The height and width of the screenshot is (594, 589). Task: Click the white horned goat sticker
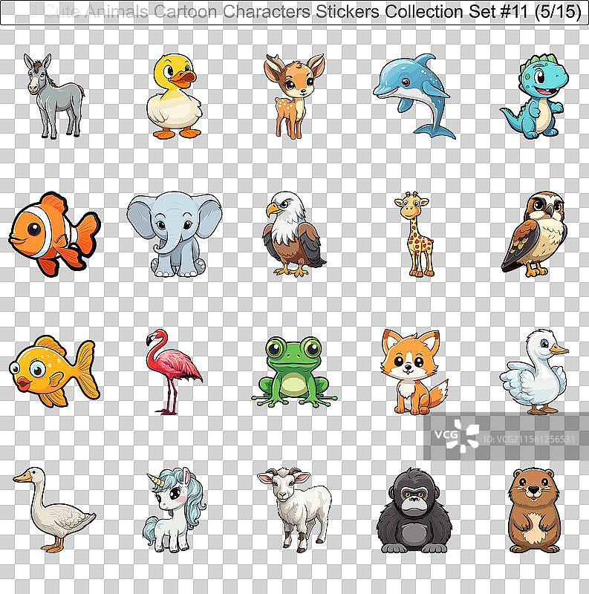[x=296, y=508]
